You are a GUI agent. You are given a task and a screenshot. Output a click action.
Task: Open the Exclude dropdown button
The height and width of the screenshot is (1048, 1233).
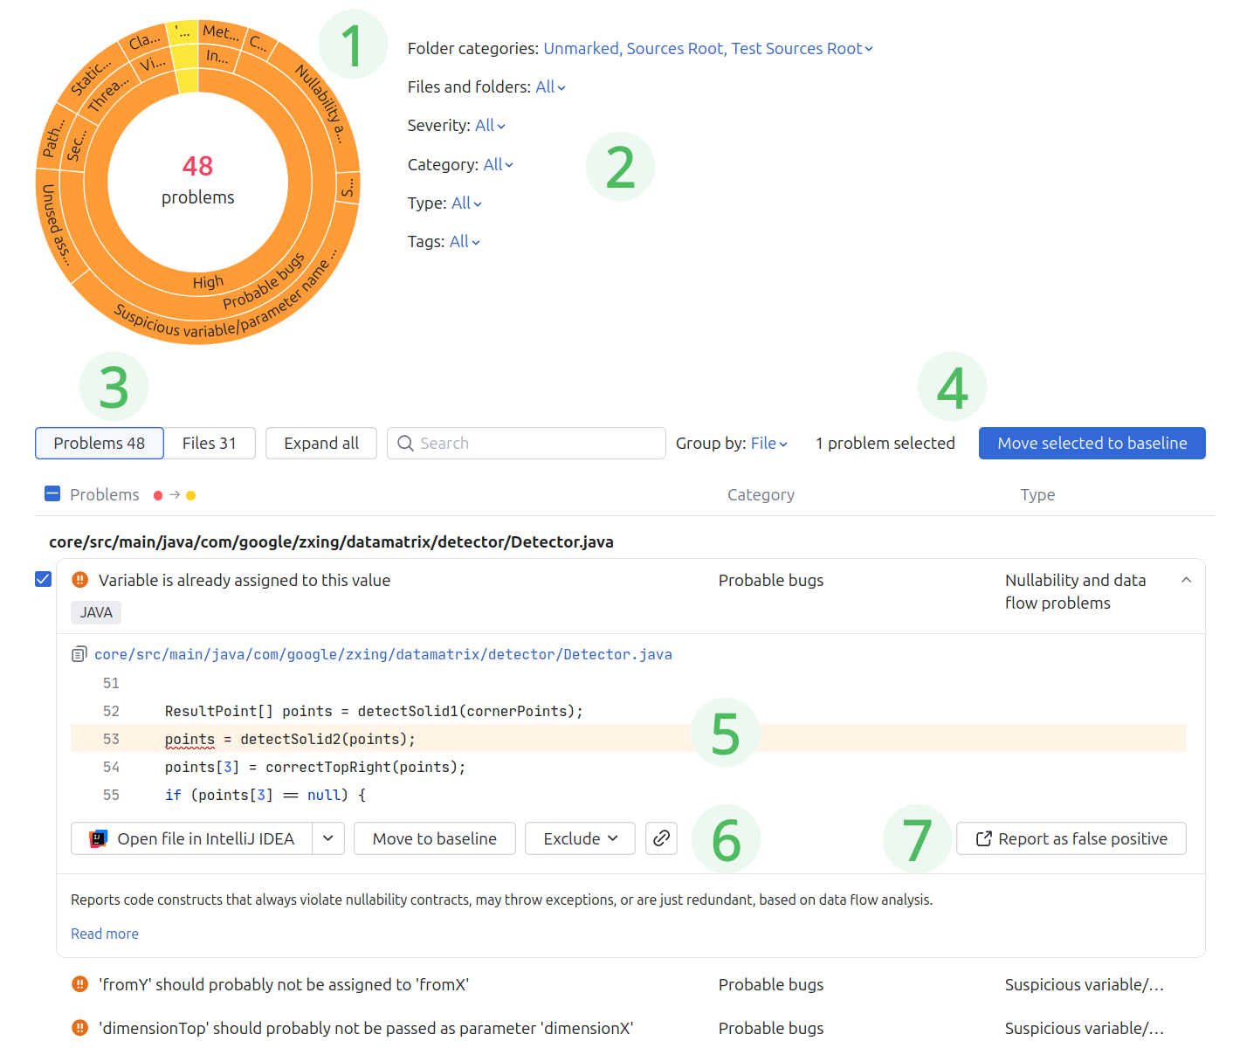[580, 839]
